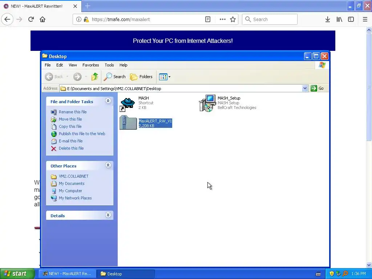Collapse File and Folder Tasks panel
This screenshot has height=279, width=372.
tap(108, 101)
